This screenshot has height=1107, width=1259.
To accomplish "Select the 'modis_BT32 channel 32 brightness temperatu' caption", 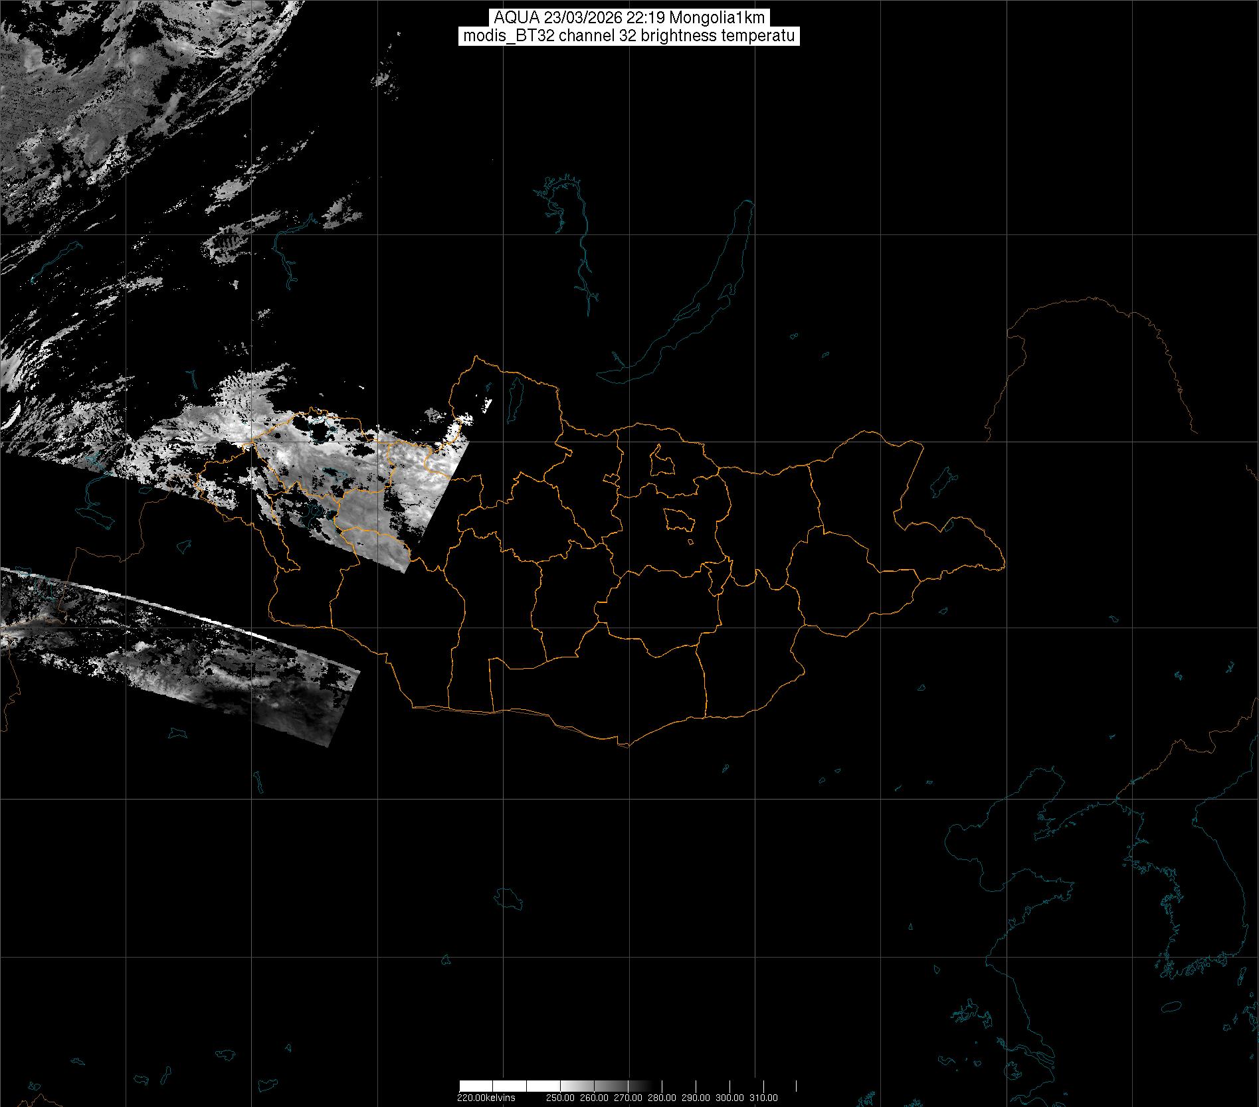I will [629, 36].
